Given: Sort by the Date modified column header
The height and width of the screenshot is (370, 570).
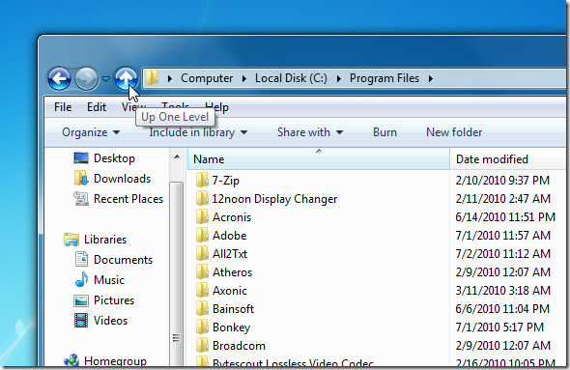Looking at the screenshot, I should 507,159.
